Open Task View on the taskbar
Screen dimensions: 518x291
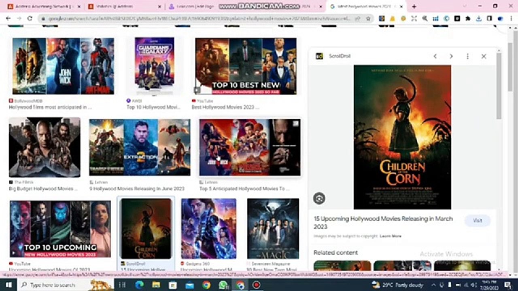tap(123, 285)
